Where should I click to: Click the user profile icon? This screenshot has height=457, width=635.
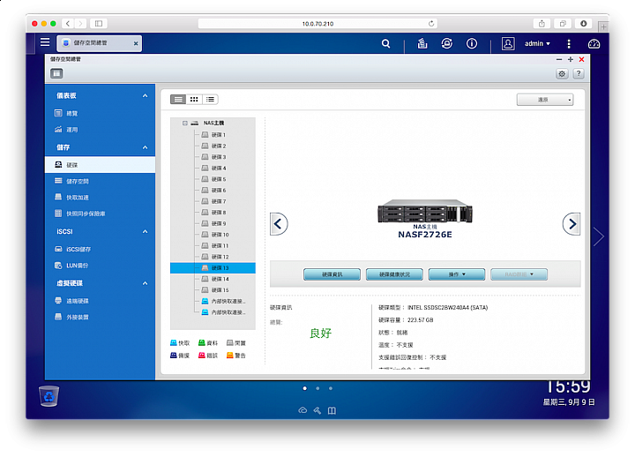pos(508,43)
